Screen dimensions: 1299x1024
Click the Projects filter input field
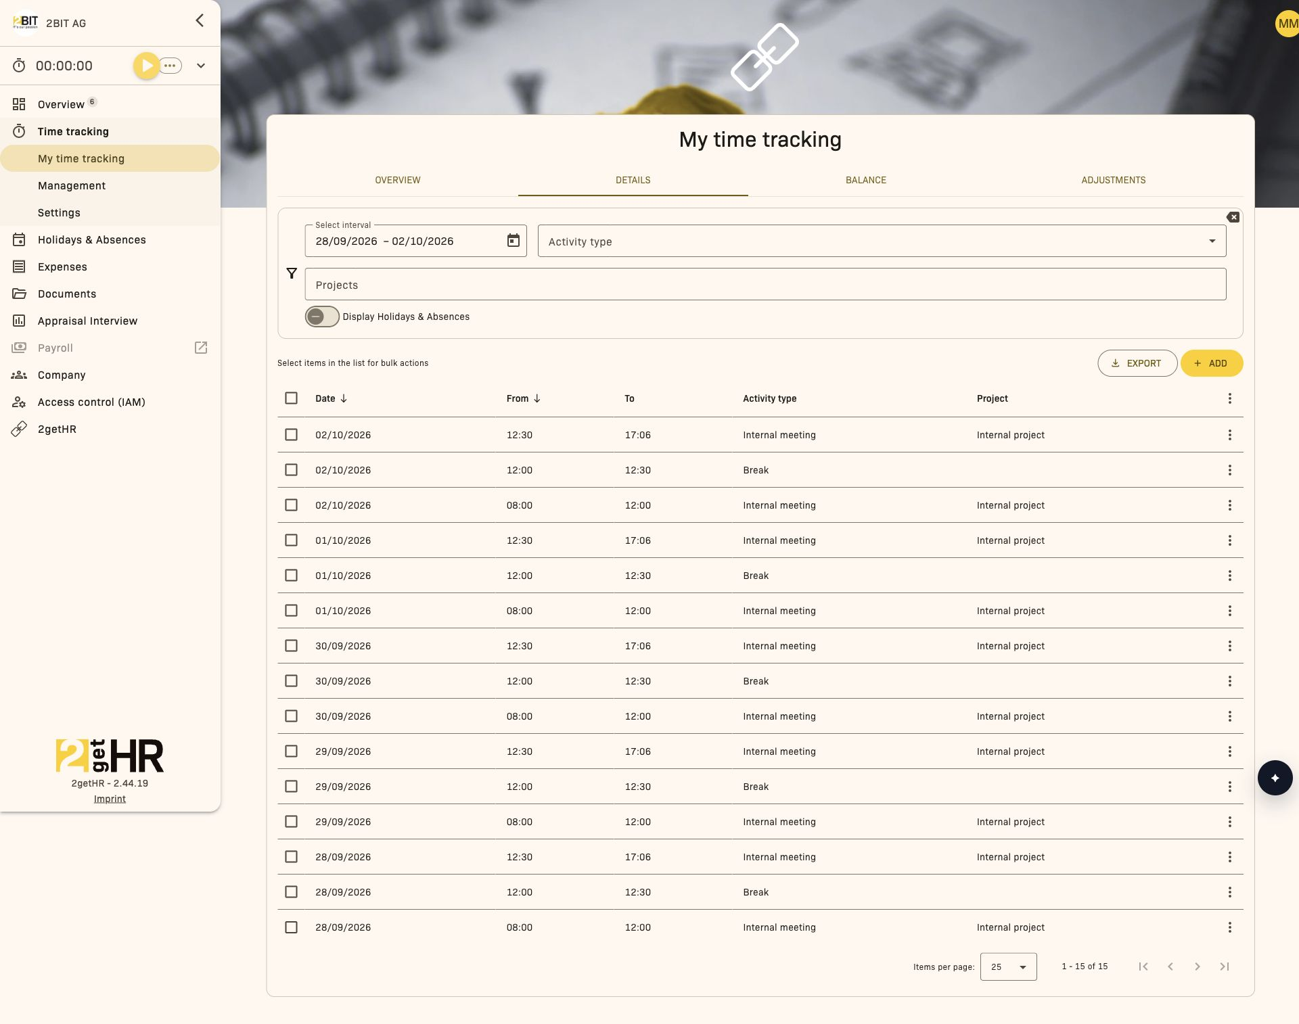pos(765,284)
